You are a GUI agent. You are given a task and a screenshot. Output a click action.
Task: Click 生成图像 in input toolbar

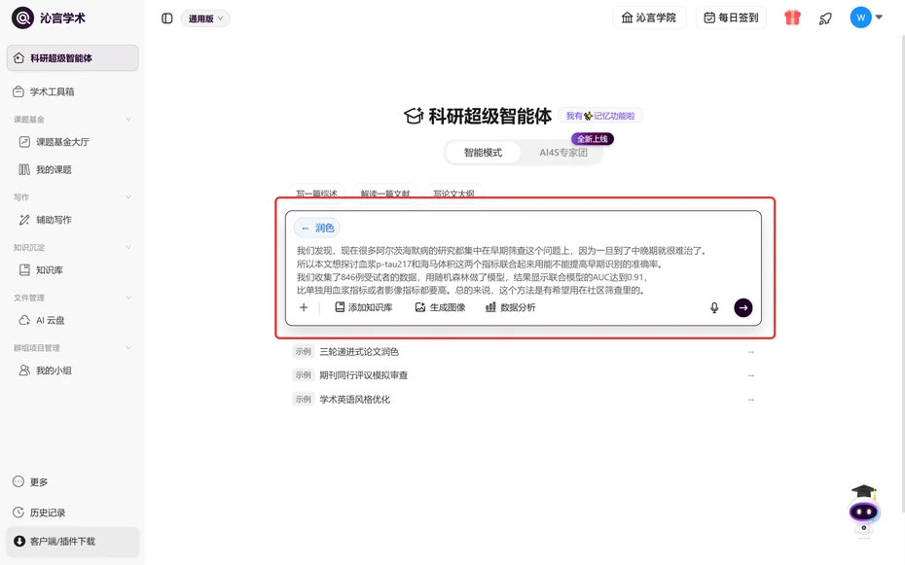point(441,308)
